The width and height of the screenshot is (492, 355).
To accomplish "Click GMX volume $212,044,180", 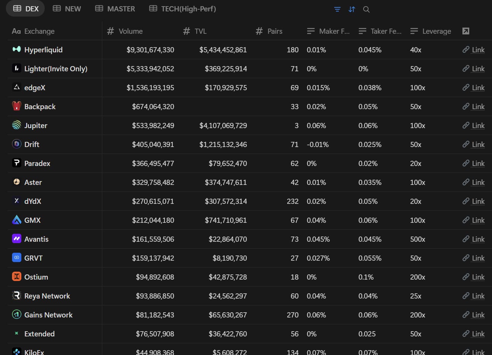I will click(x=153, y=220).
